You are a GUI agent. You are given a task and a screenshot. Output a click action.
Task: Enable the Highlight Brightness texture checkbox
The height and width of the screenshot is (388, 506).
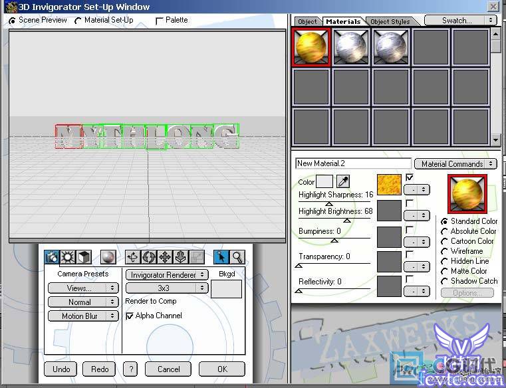tap(410, 203)
